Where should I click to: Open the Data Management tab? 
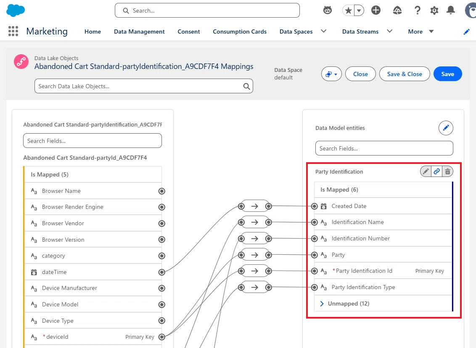[139, 32]
